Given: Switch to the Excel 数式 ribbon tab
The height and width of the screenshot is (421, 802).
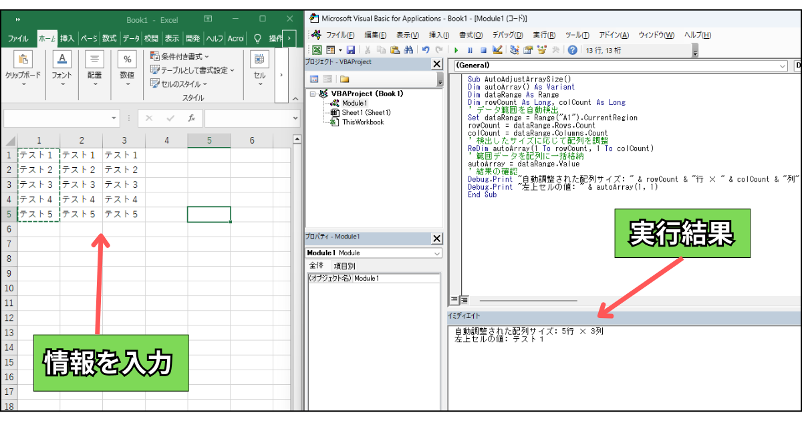Looking at the screenshot, I should (110, 39).
